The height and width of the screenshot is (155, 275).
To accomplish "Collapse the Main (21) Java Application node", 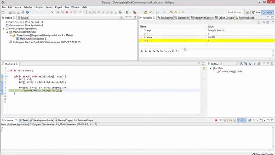I will (4, 29).
